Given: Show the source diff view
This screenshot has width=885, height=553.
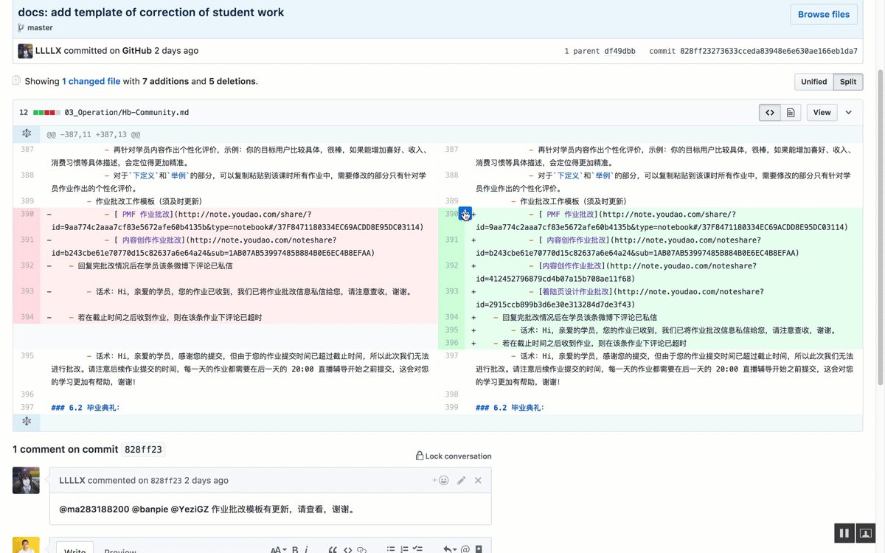Looking at the screenshot, I should pyautogui.click(x=770, y=113).
